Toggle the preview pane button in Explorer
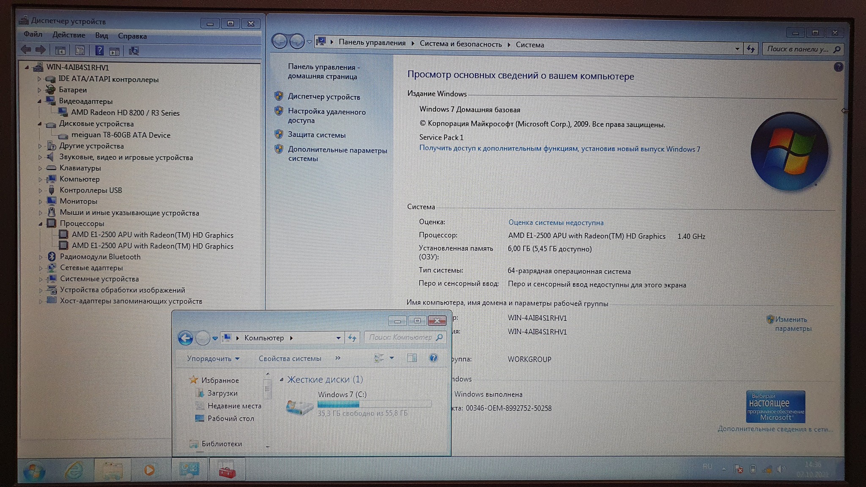Viewport: 866px width, 487px height. (x=411, y=358)
